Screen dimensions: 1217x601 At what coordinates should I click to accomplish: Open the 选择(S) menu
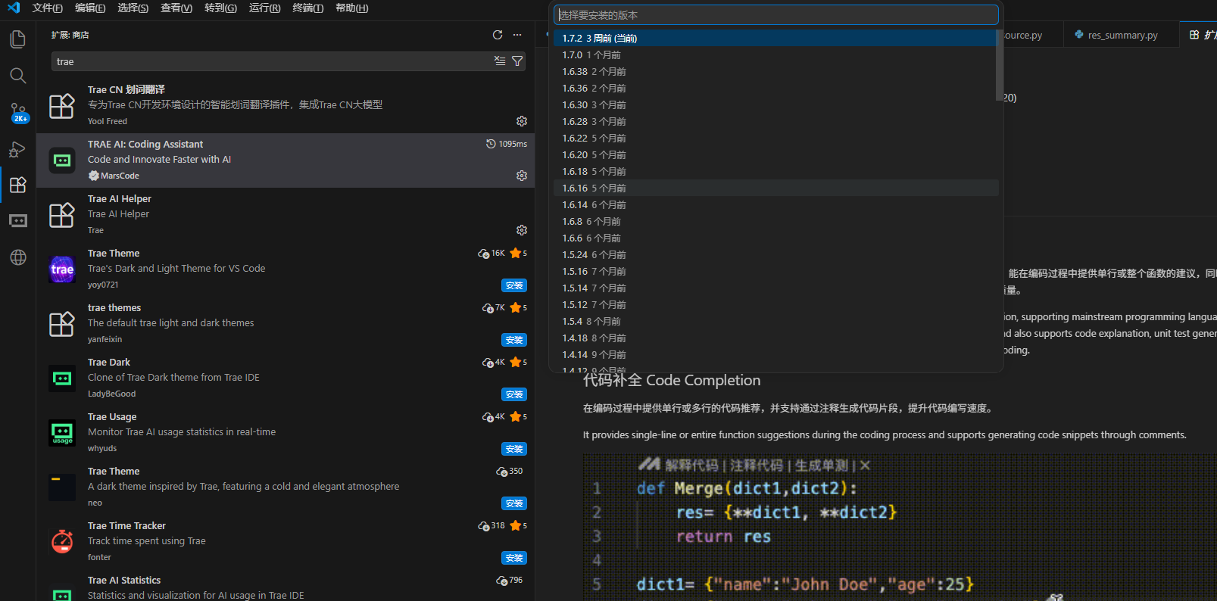(133, 8)
